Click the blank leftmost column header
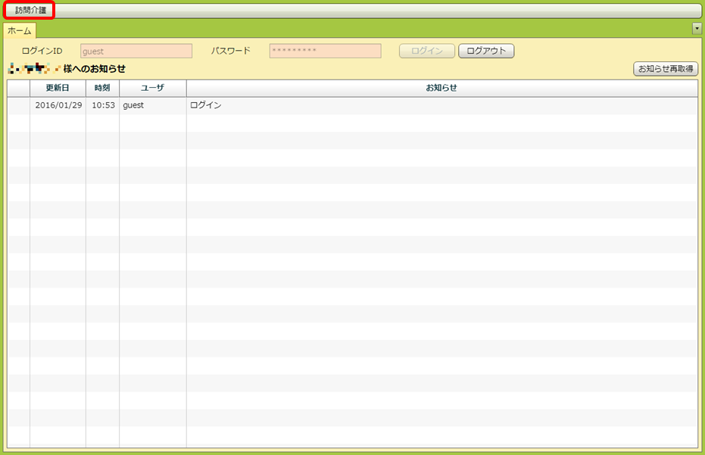The width and height of the screenshot is (705, 455). pos(18,88)
